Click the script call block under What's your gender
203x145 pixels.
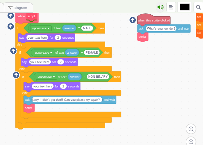tap(143, 37)
